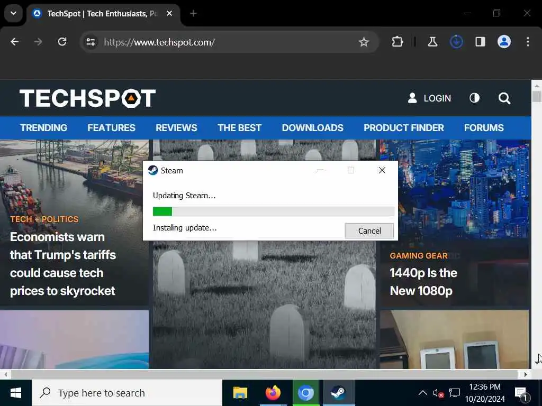The image size is (542, 406).
Task: Click the forward navigation arrow
Action: point(38,42)
